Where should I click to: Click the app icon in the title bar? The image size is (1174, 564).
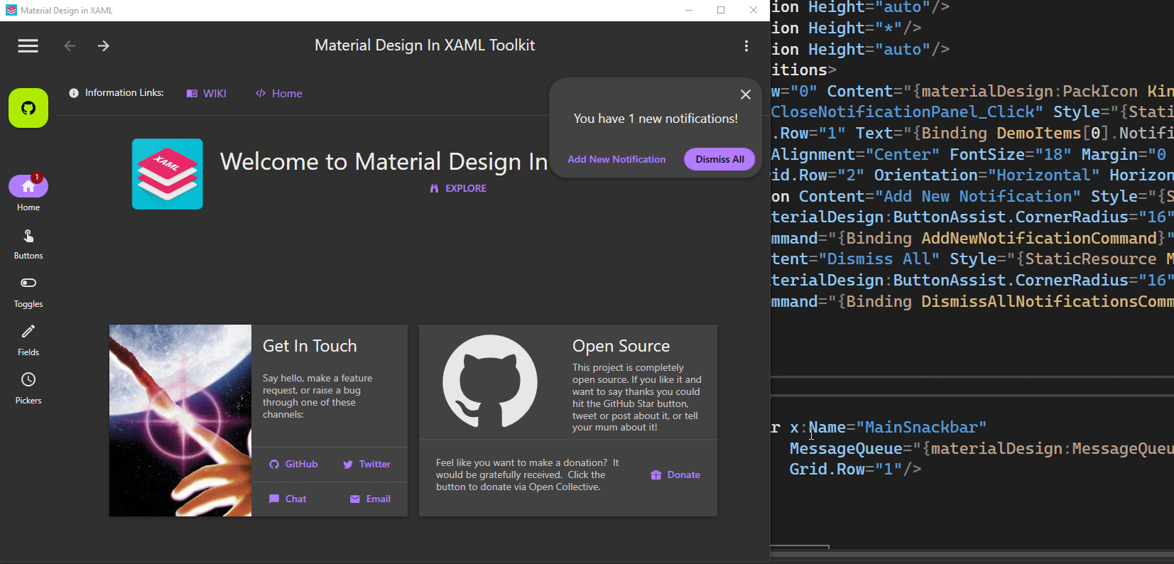(11, 10)
